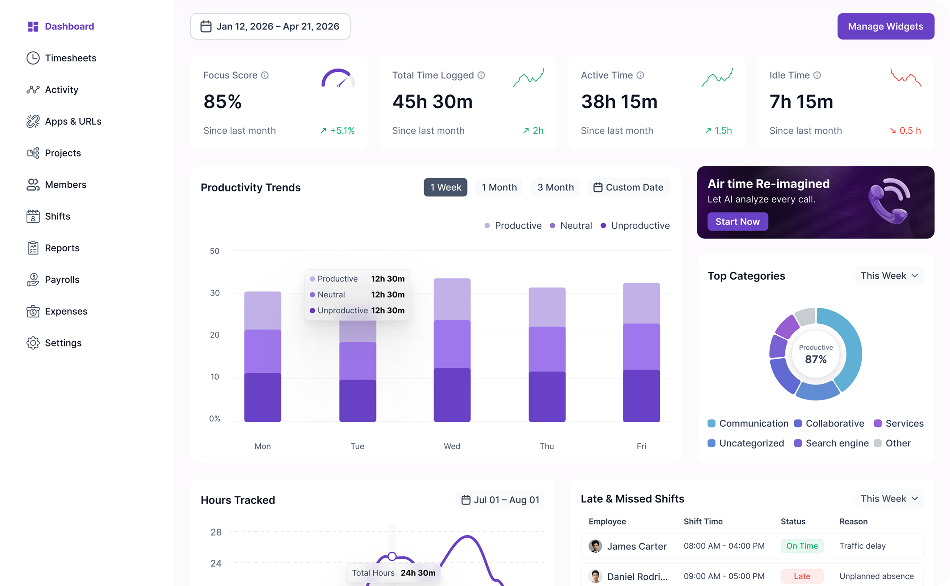950x586 pixels.
Task: Open Top Categories This Week dropdown
Action: [889, 275]
